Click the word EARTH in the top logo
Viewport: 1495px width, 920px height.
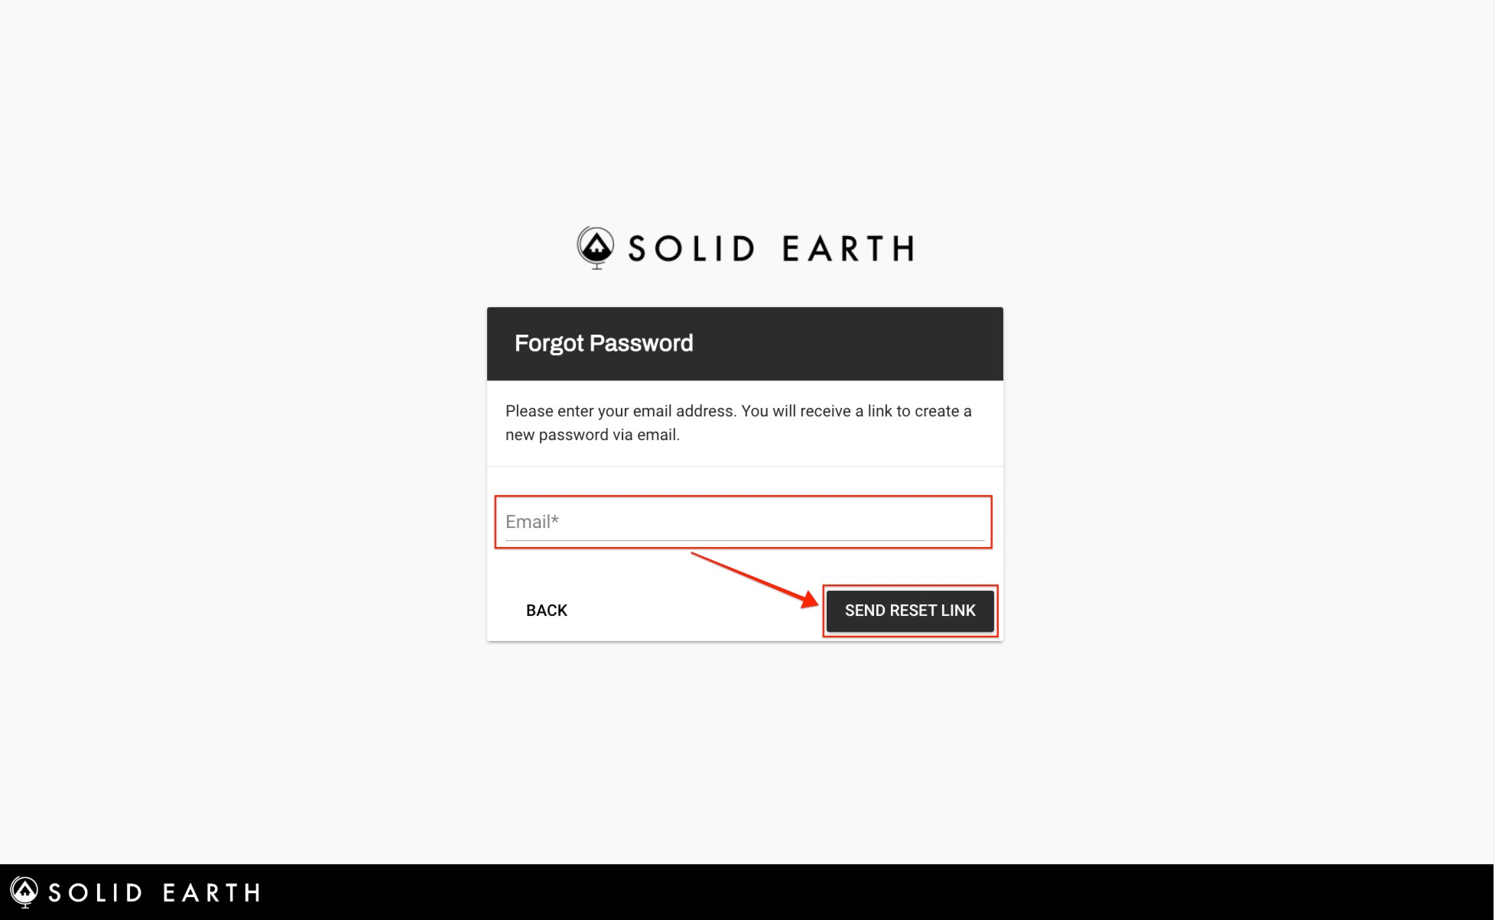pos(848,249)
